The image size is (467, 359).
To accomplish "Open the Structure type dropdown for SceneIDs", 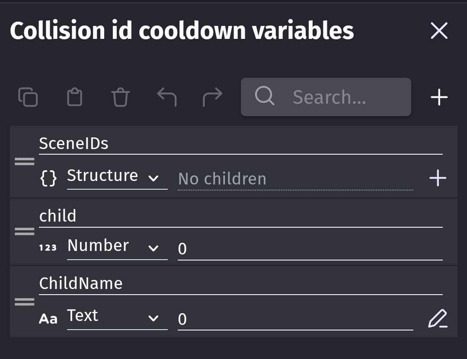I will tap(117, 177).
